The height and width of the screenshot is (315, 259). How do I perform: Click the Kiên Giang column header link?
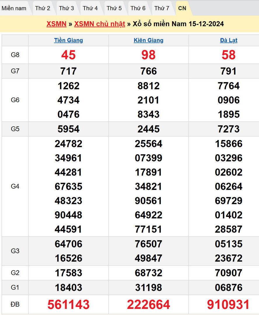[x=148, y=40]
